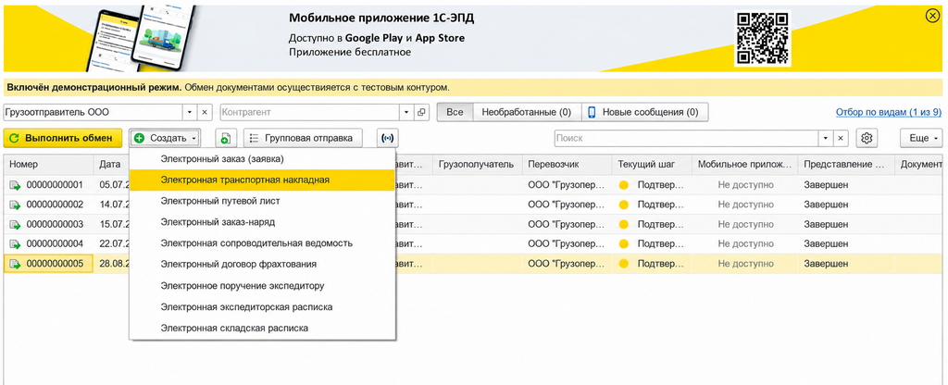The image size is (948, 385).
Task: Select Электронный заказ (заявка)
Action: click(262, 159)
